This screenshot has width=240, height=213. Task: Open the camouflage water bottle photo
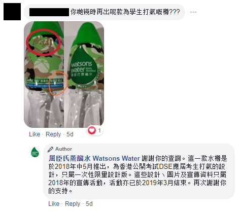pos(64,75)
